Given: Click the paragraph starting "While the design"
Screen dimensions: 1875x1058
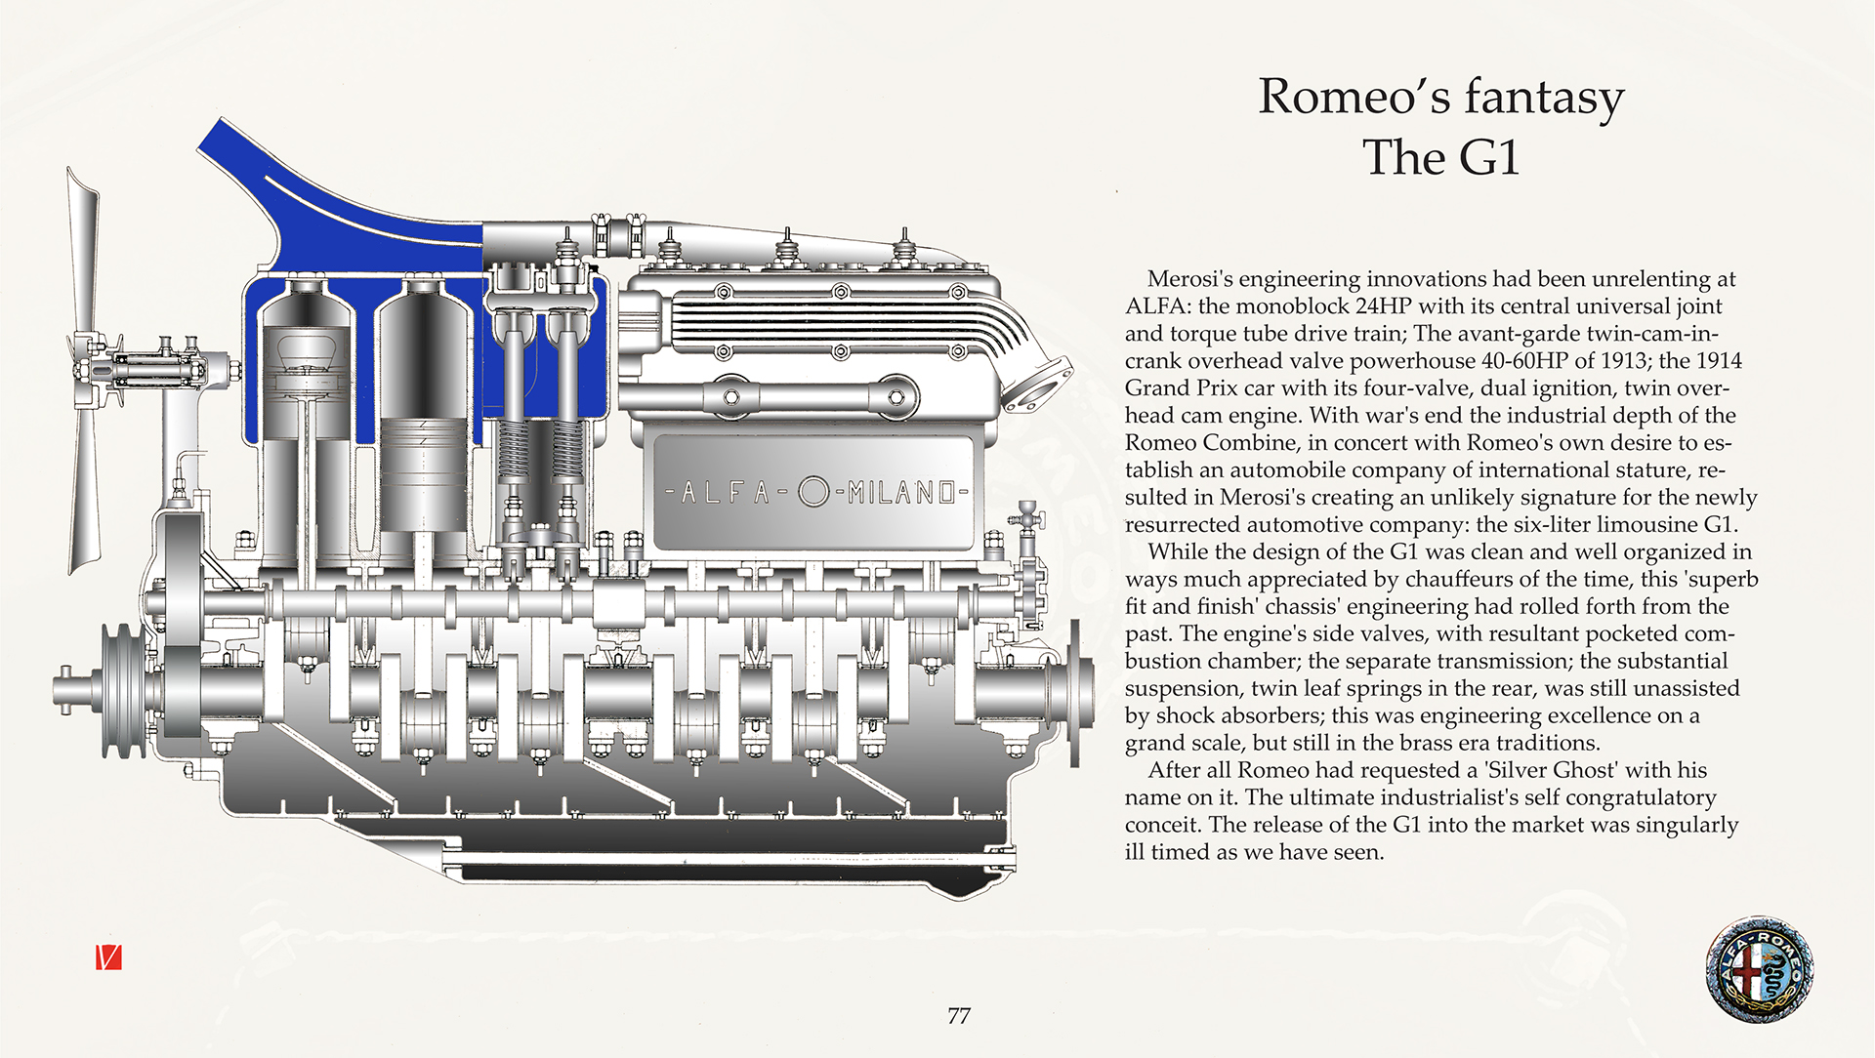Looking at the screenshot, I should pyautogui.click(x=1440, y=647).
